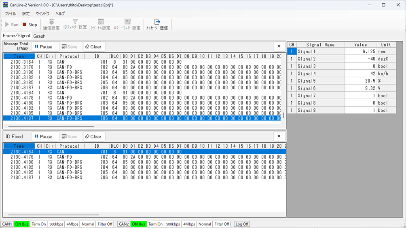406x228 pixels.
Task: Open the 設定 menu
Action: (26, 13)
